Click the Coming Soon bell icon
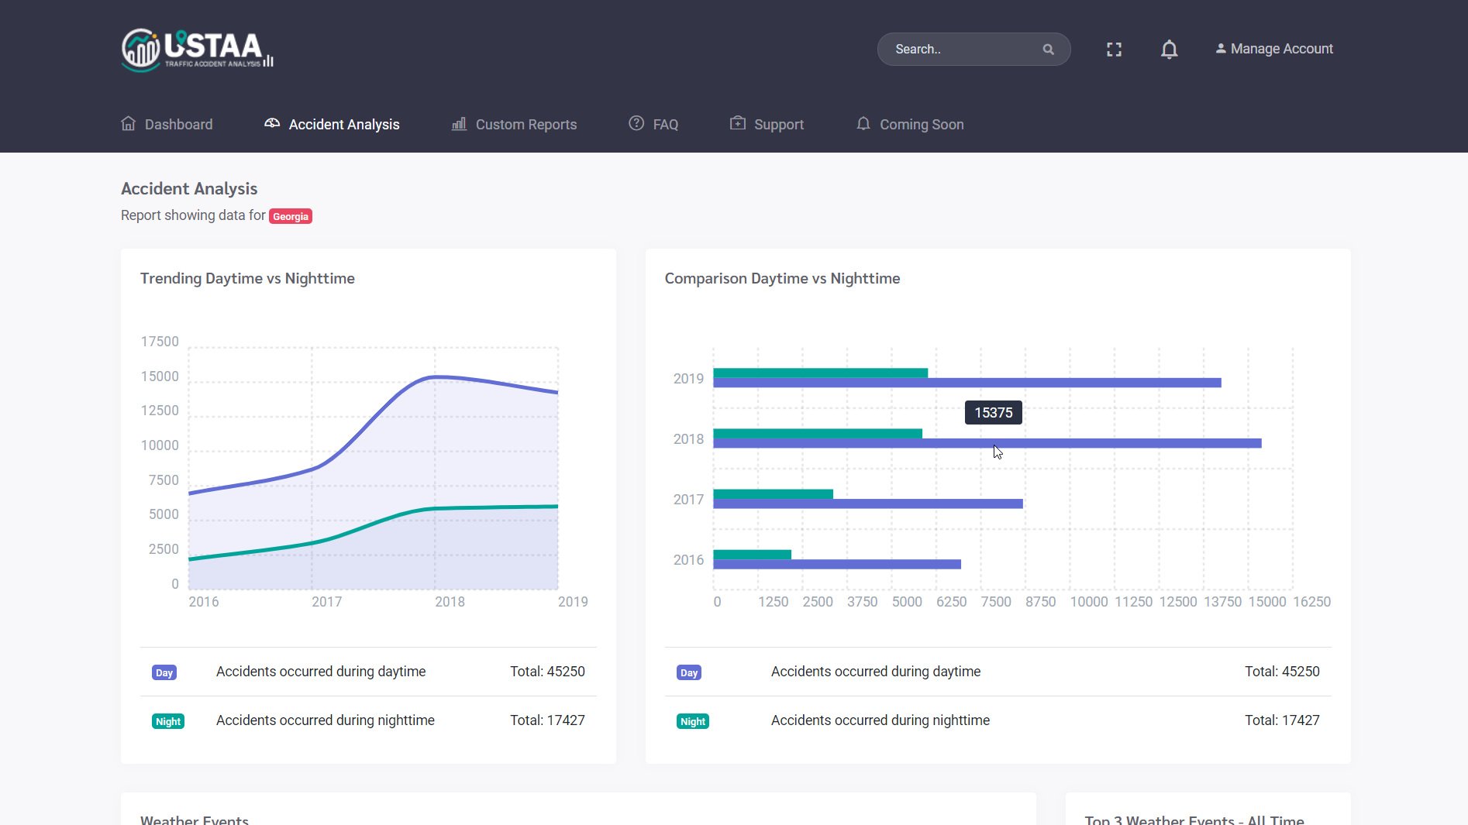The image size is (1468, 825). (x=863, y=124)
